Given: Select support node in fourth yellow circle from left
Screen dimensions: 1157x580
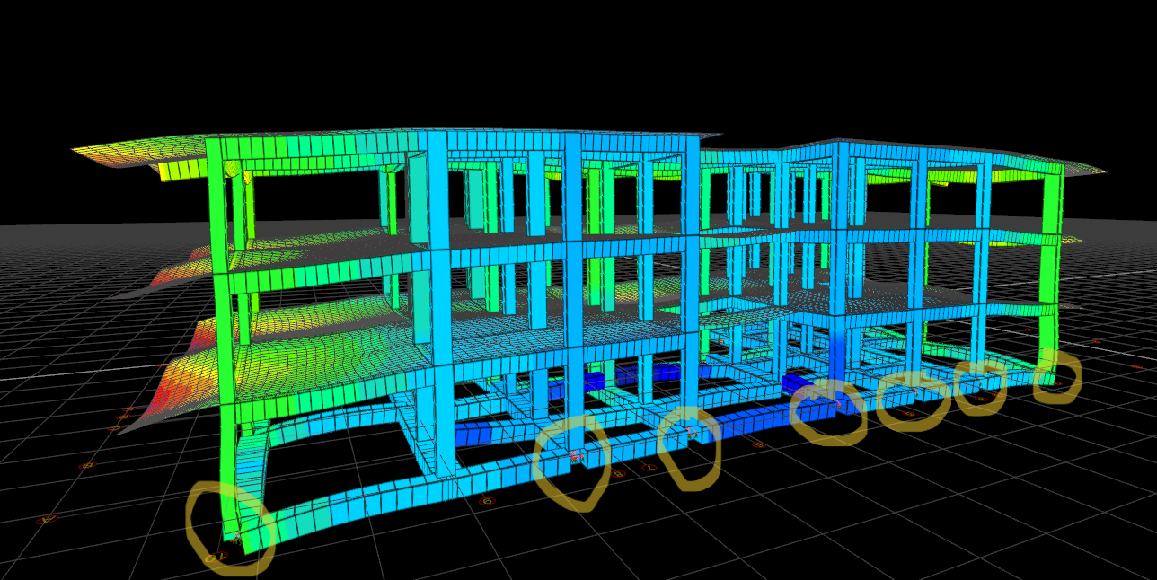Looking at the screenshot, I should coord(836,405).
